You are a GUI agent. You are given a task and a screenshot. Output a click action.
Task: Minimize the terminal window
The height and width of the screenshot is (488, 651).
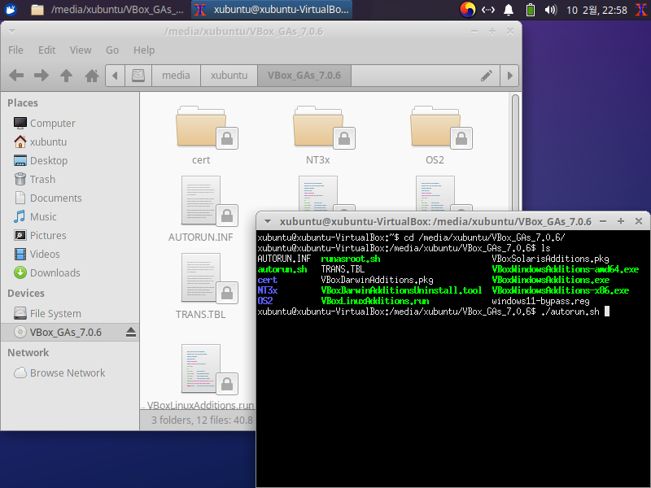click(x=603, y=221)
